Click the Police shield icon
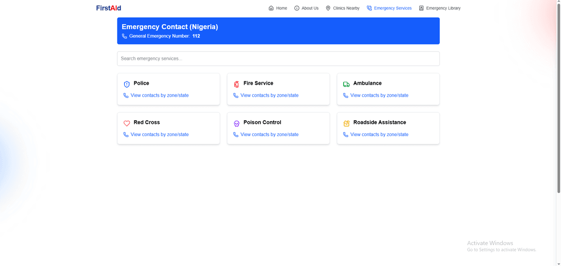The height and width of the screenshot is (266, 561). coord(127,84)
